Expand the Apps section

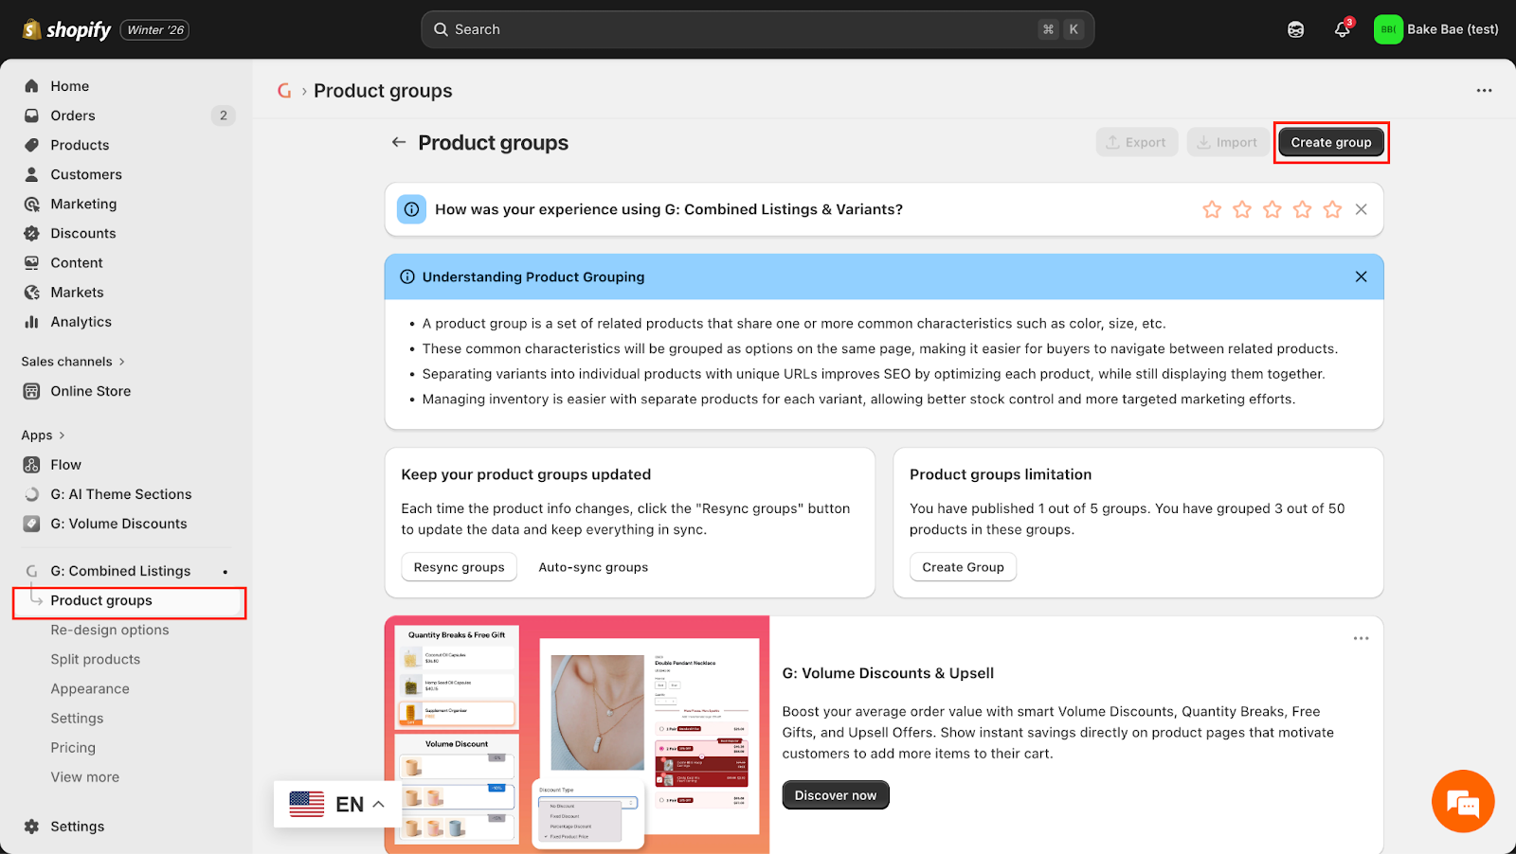[x=44, y=436]
